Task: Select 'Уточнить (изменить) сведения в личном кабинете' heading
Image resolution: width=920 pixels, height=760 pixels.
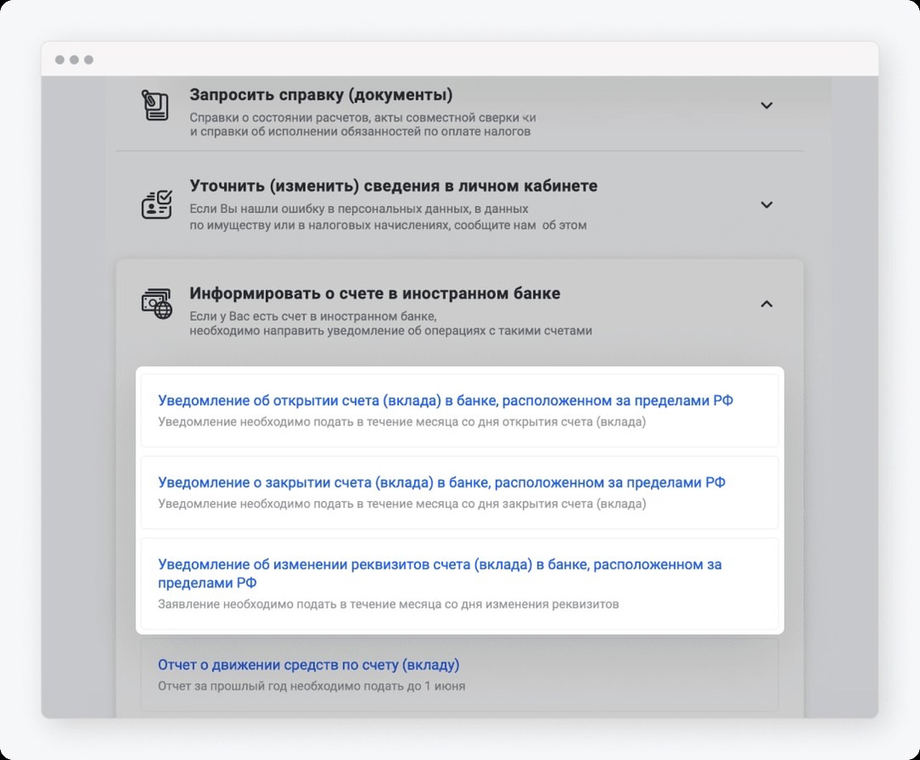Action: point(393,186)
